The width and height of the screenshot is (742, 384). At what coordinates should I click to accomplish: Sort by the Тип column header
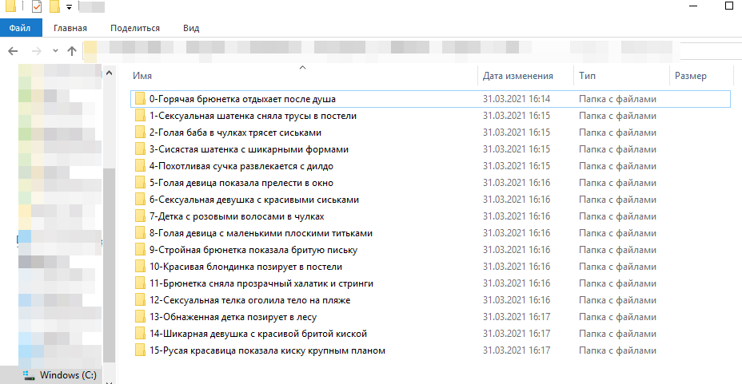(x=587, y=76)
